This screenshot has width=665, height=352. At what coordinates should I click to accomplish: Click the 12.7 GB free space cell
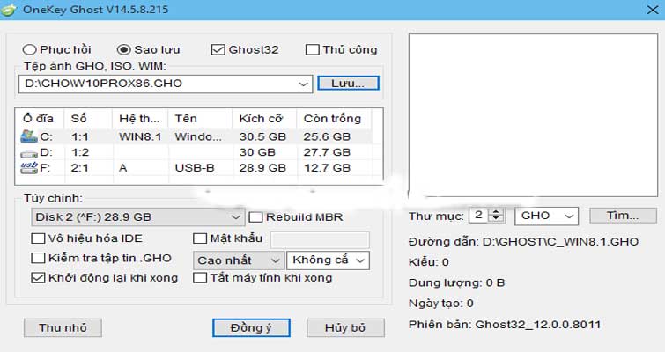[327, 168]
